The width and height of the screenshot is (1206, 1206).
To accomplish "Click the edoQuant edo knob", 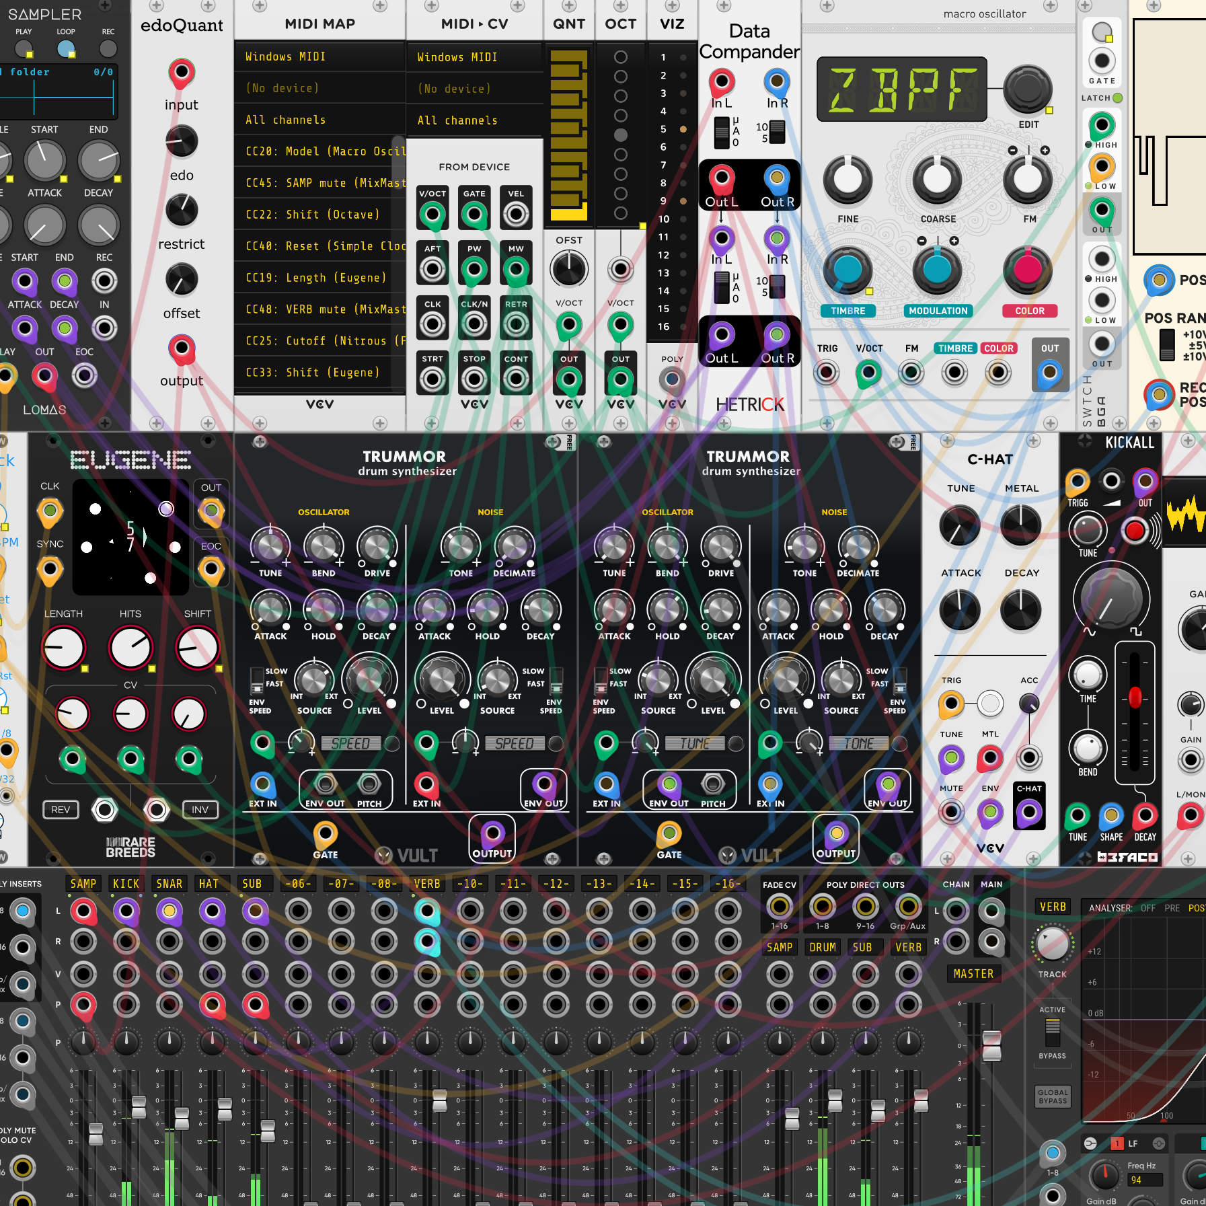I will point(181,141).
